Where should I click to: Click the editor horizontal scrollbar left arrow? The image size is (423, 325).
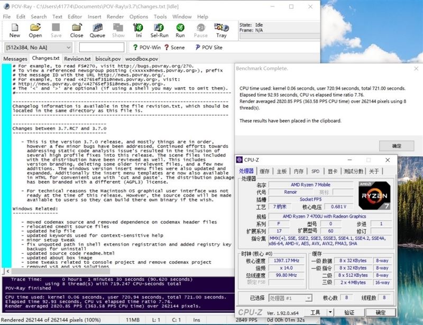coord(8,271)
